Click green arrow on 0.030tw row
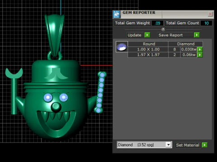217x162 pixels. pos(200,49)
